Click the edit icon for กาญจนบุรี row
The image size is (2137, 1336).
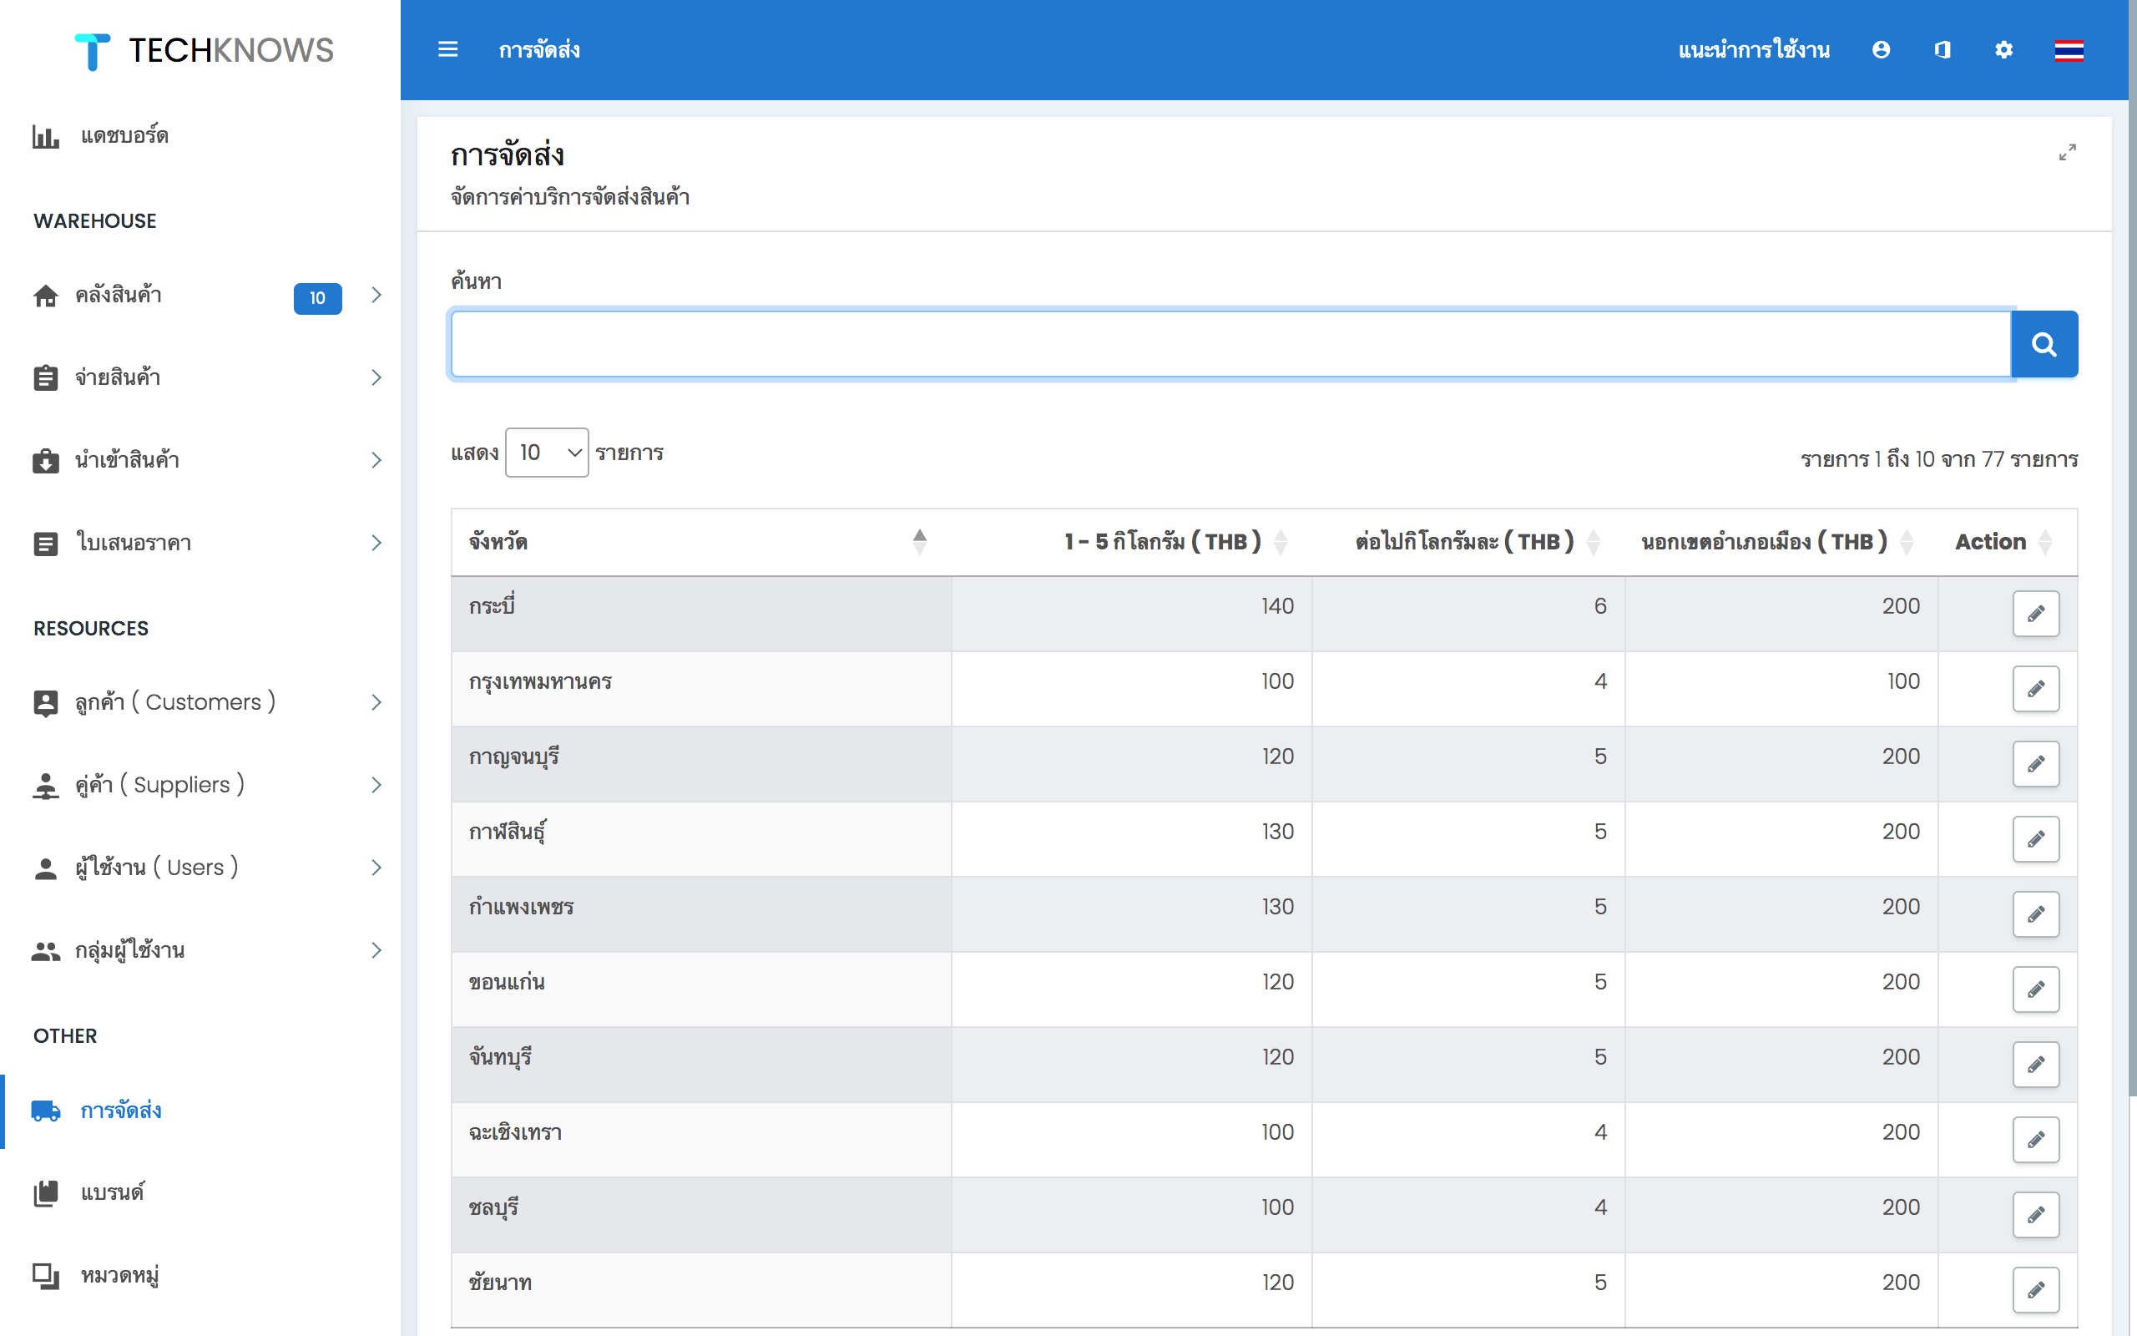(2035, 763)
